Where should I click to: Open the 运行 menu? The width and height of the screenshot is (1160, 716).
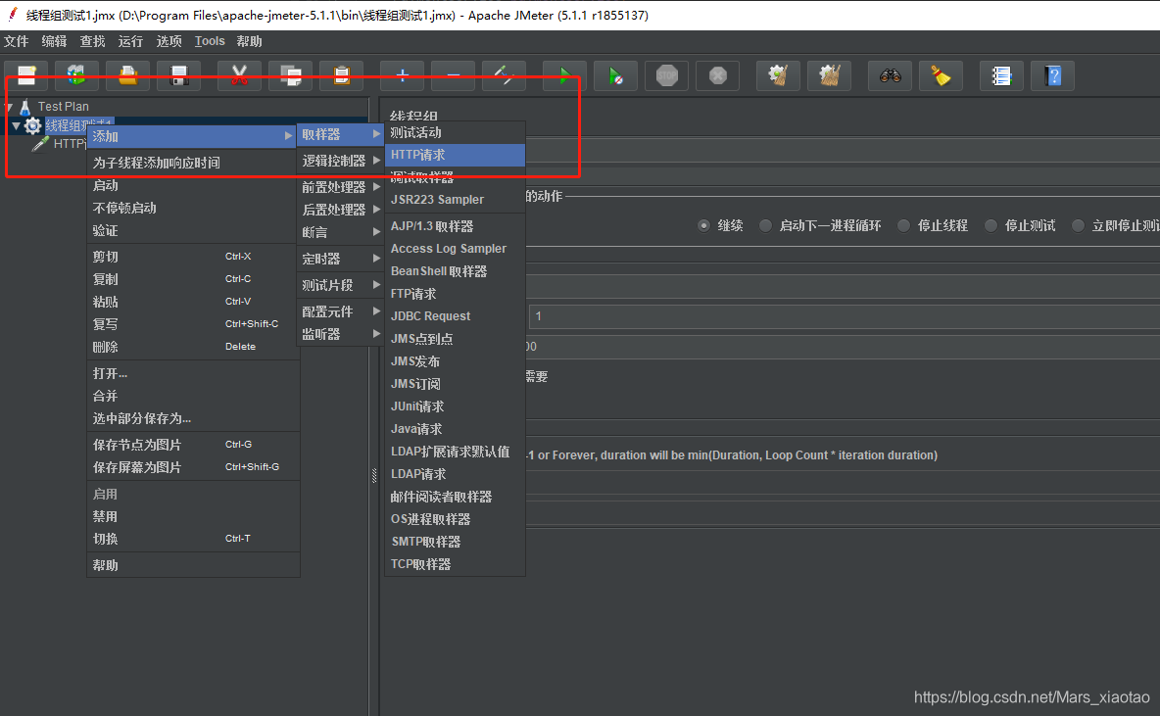point(130,41)
